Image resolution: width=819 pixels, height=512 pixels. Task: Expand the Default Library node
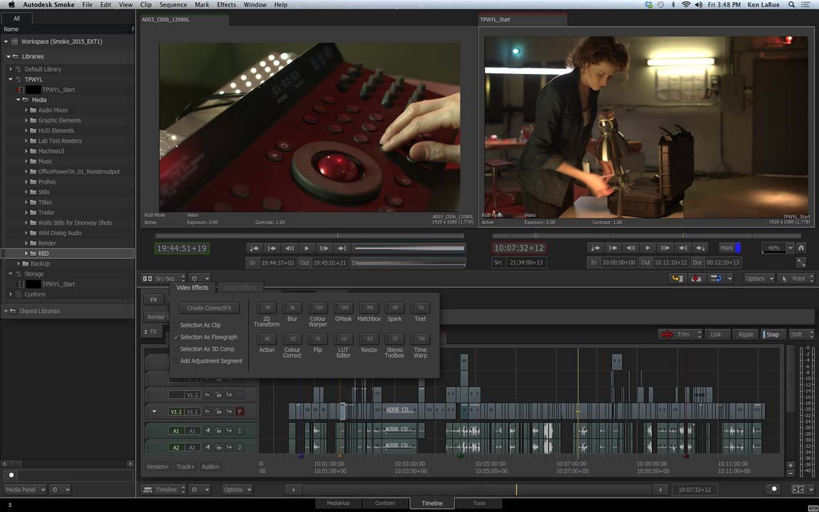[11, 69]
